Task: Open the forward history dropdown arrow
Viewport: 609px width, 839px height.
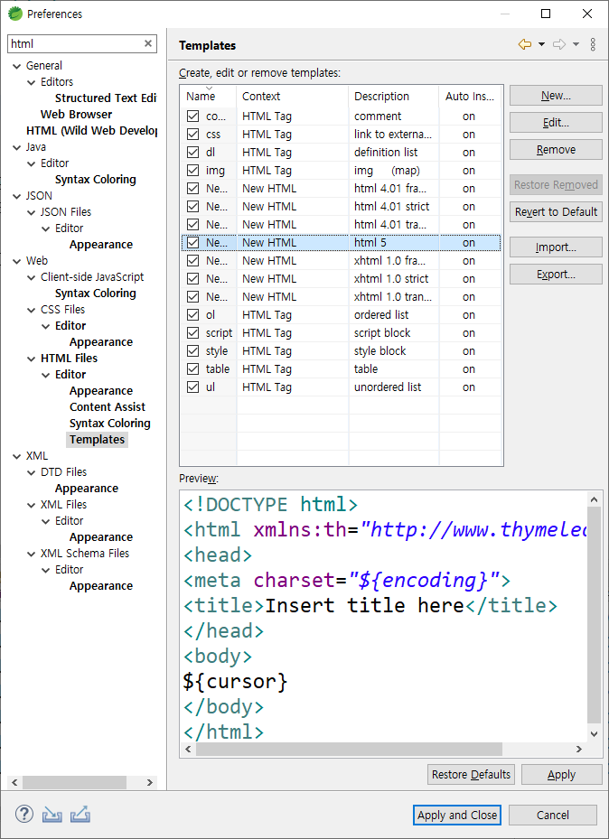Action: pyautogui.click(x=576, y=44)
